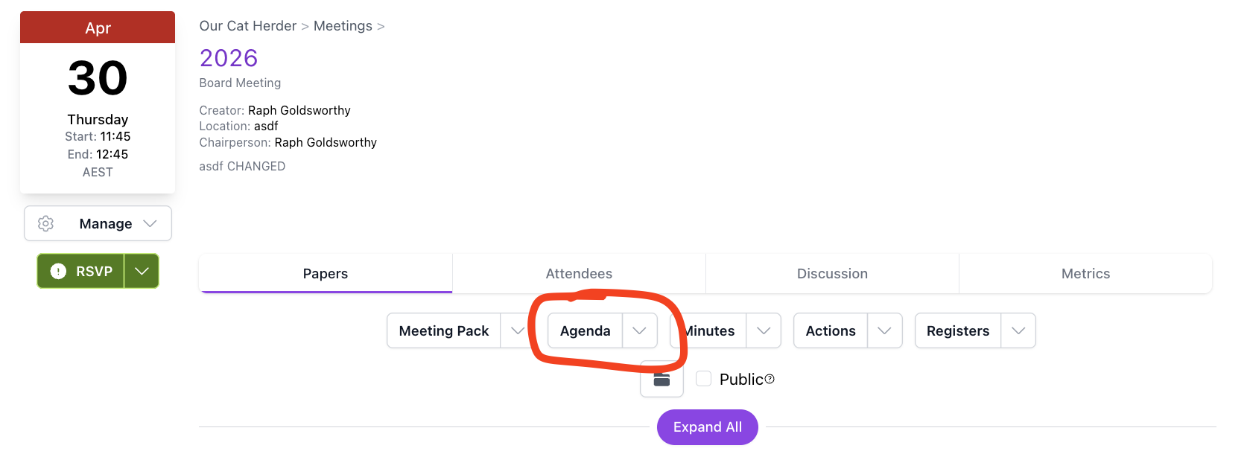The width and height of the screenshot is (1250, 457).
Task: Switch to the Attendees tab
Action: coord(579,273)
